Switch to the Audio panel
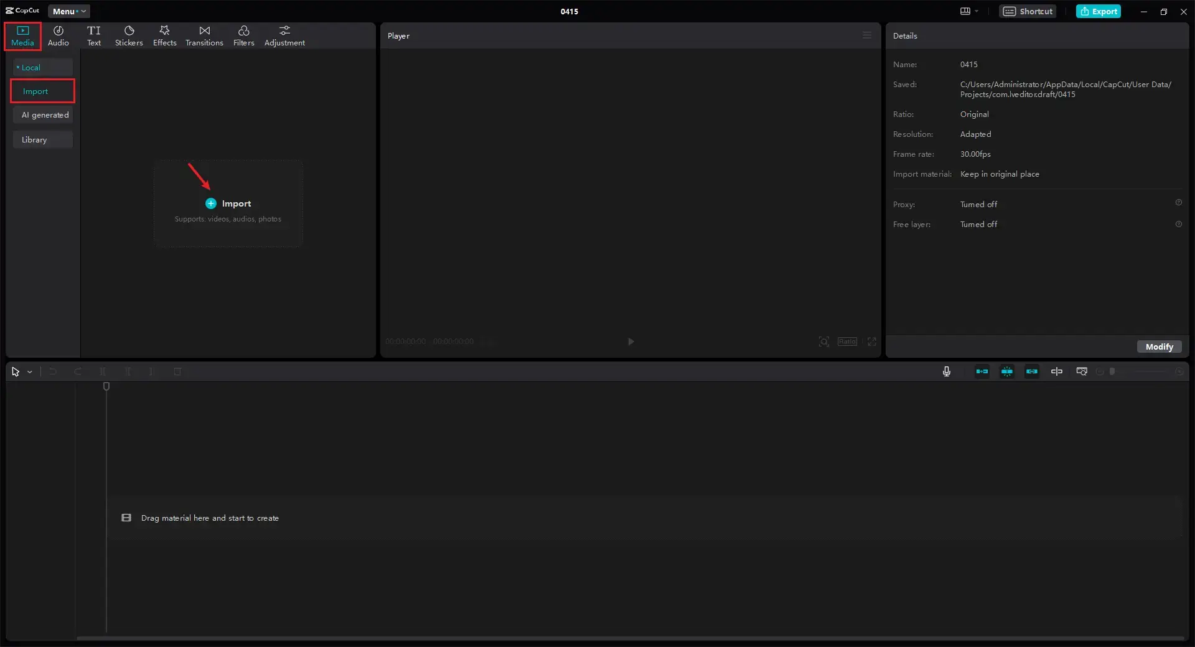 (59, 35)
